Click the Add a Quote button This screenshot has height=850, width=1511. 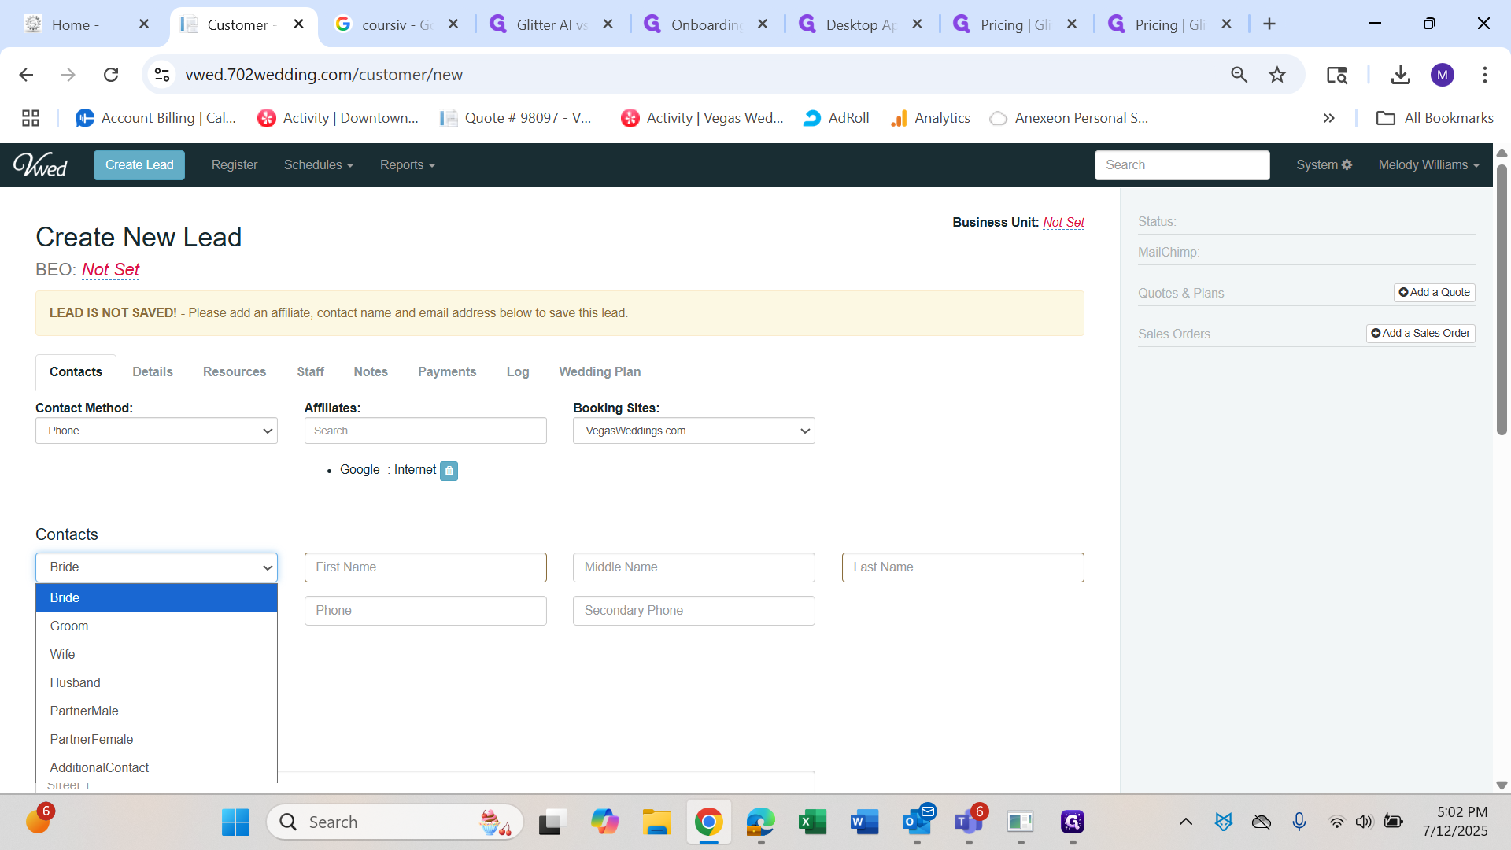1434,292
